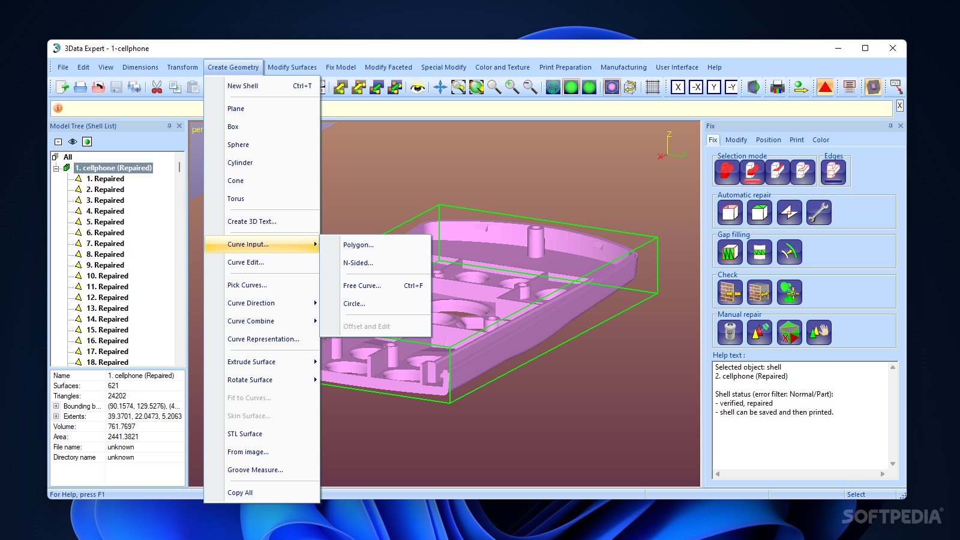Open the Curve Combine submenu

[262, 321]
